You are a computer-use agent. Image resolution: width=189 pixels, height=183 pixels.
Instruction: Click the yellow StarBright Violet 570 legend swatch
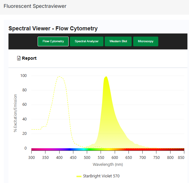click(x=79, y=176)
